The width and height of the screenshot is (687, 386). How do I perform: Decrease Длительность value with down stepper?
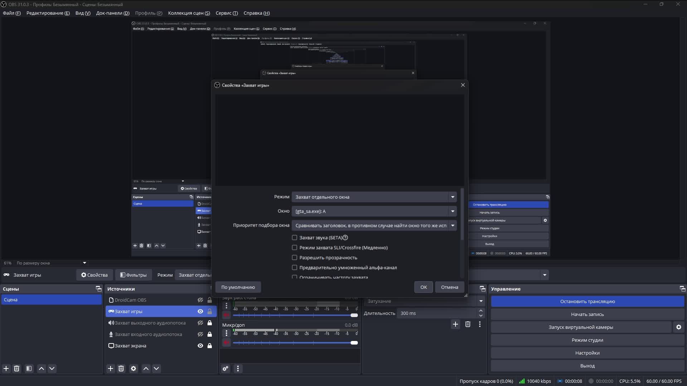(x=481, y=316)
